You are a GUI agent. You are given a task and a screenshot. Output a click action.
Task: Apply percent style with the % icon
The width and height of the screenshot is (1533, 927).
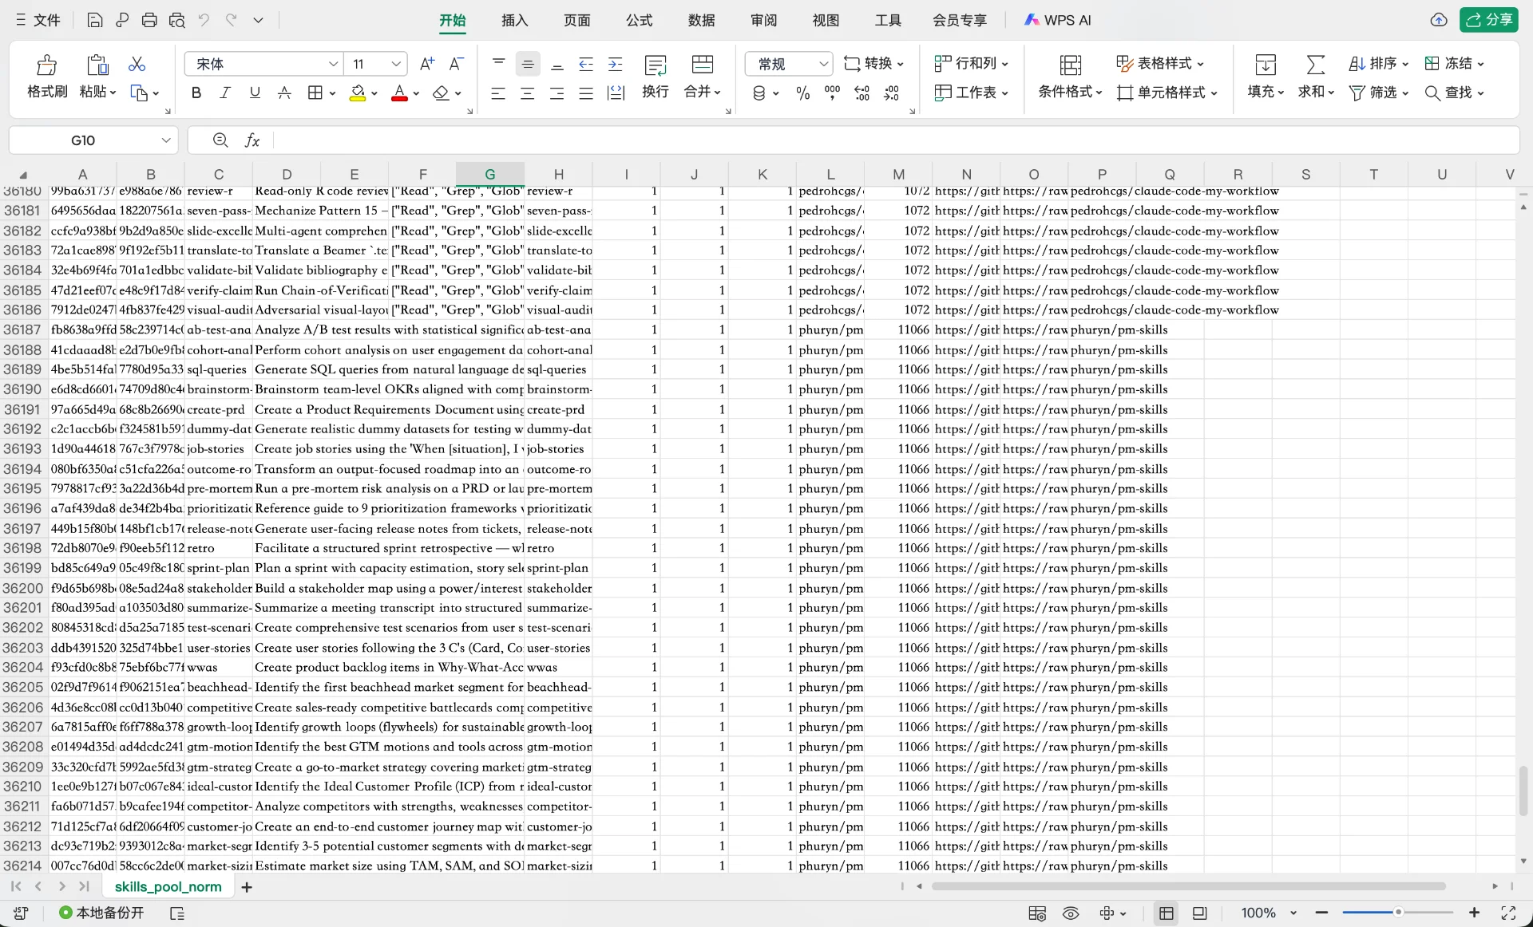point(803,93)
